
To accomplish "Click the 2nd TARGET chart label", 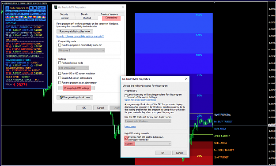I will [221, 157].
